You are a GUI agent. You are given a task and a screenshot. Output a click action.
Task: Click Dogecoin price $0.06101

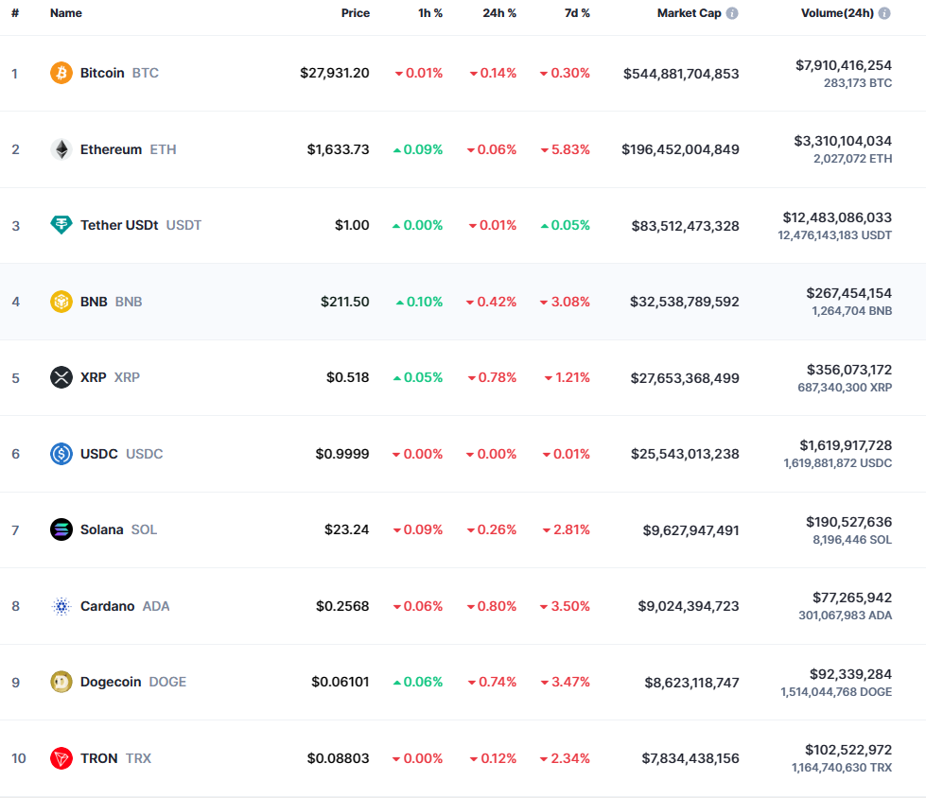341,682
